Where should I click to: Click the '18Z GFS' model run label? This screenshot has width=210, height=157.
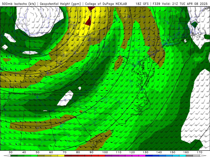click(x=142, y=4)
